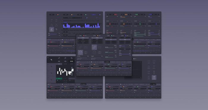This screenshot has height=110, width=208.
Task: Select the green segment in top-right window's top selector
Action: coord(136,15)
